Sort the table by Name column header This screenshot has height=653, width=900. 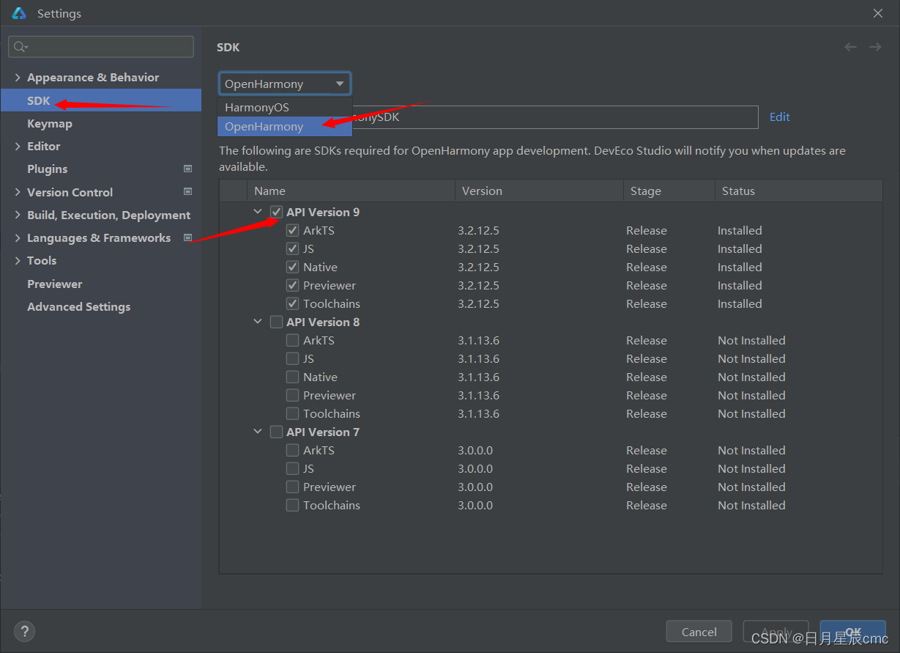pyautogui.click(x=351, y=191)
